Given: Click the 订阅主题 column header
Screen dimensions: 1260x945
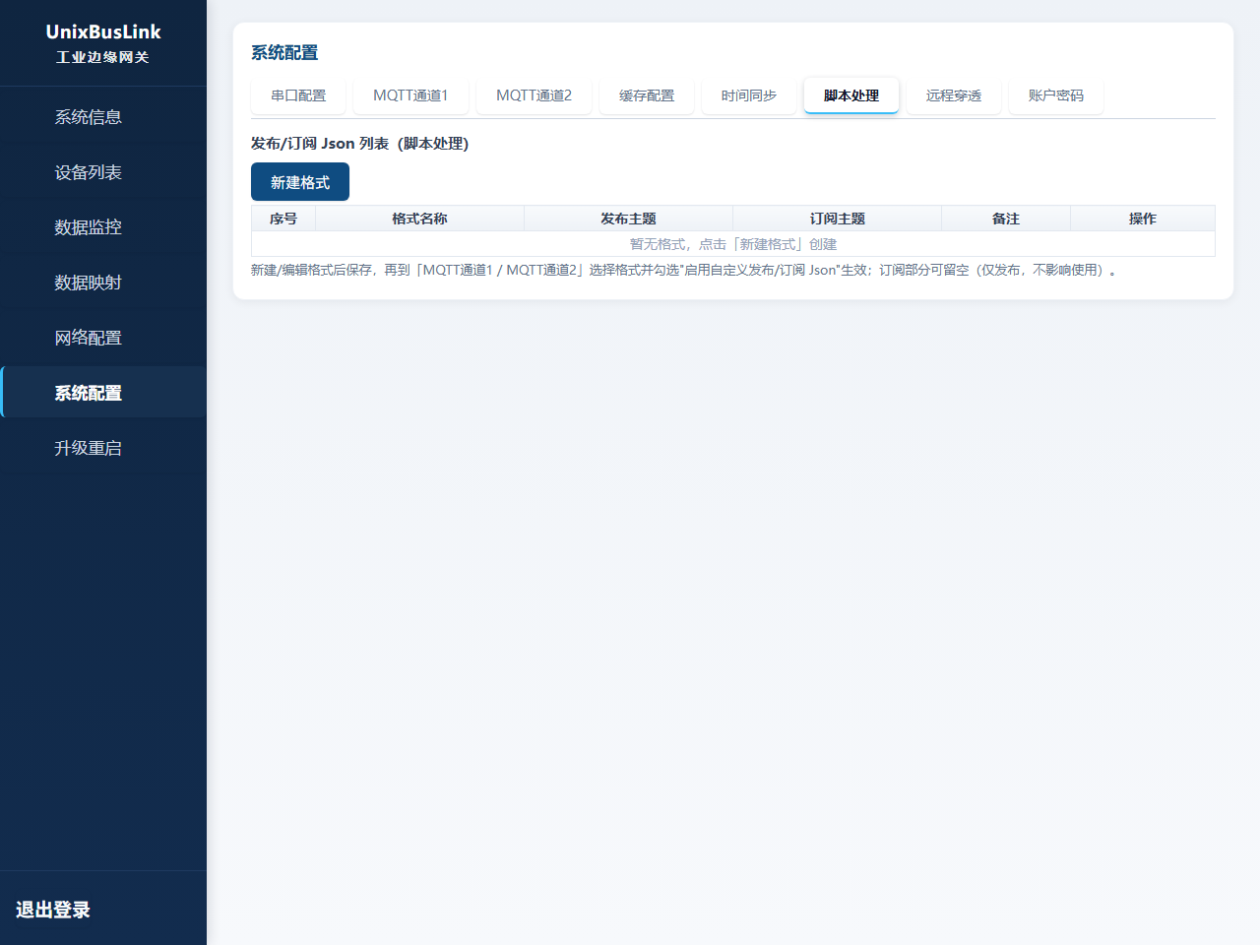Looking at the screenshot, I should [x=838, y=219].
